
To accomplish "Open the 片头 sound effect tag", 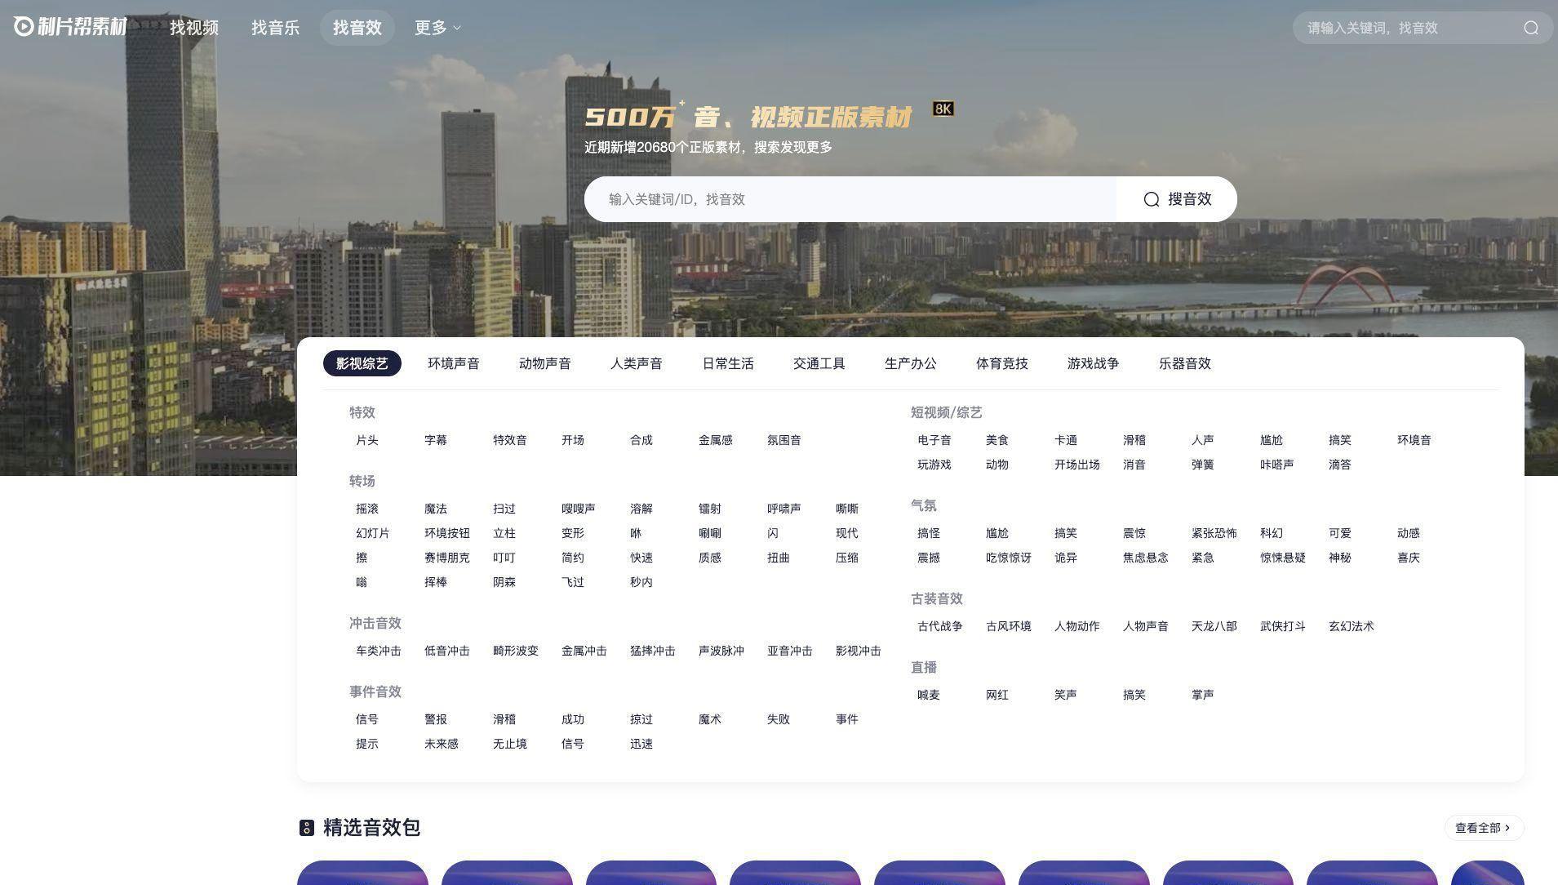I will [366, 440].
